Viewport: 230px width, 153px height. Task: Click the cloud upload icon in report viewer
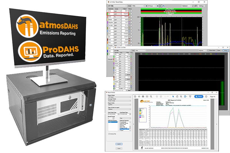139,97
